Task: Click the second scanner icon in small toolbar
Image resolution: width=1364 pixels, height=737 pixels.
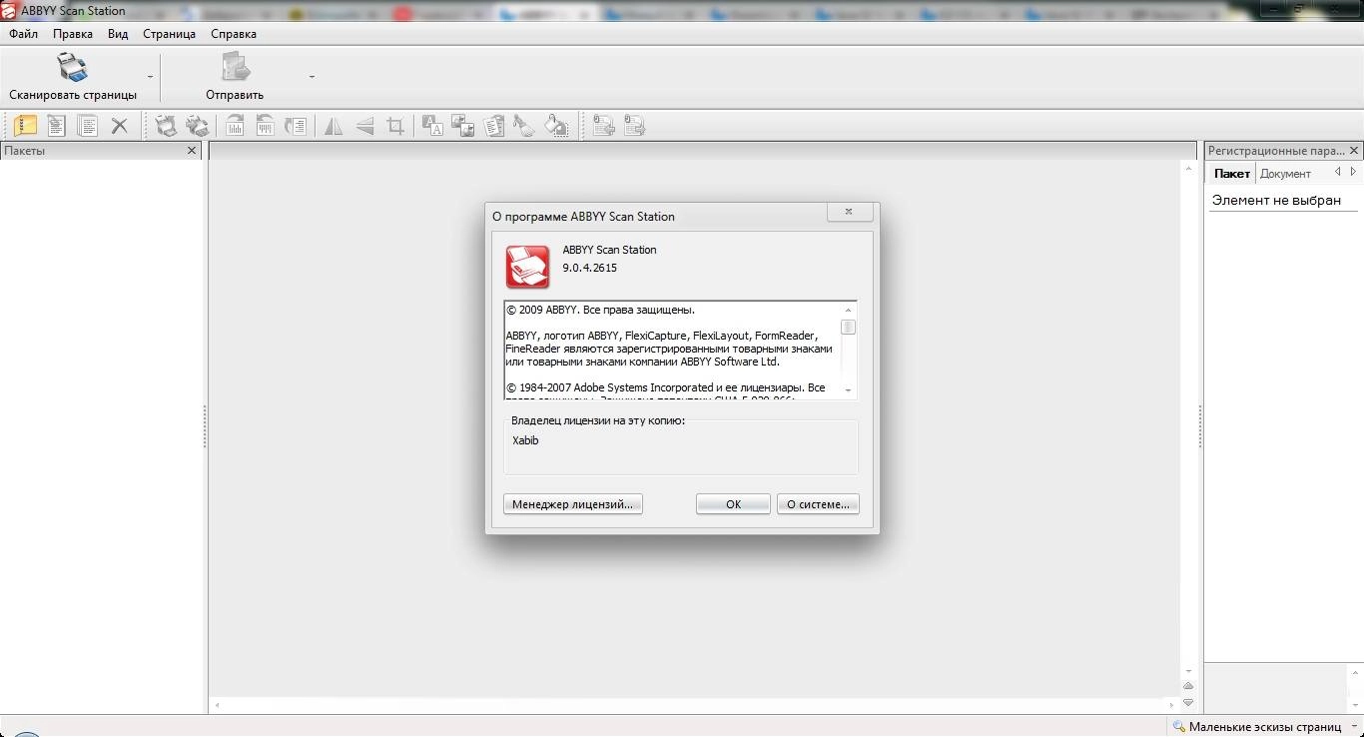Action: click(x=198, y=126)
